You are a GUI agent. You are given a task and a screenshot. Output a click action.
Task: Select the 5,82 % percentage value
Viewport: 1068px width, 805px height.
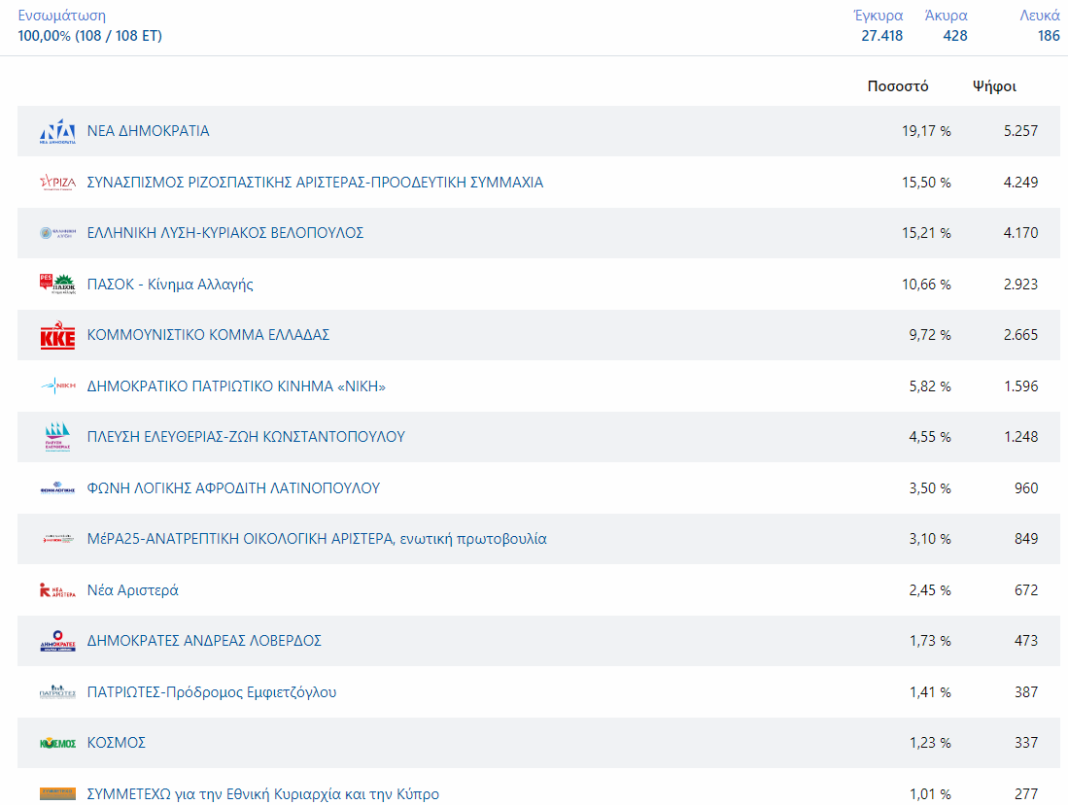[930, 386]
